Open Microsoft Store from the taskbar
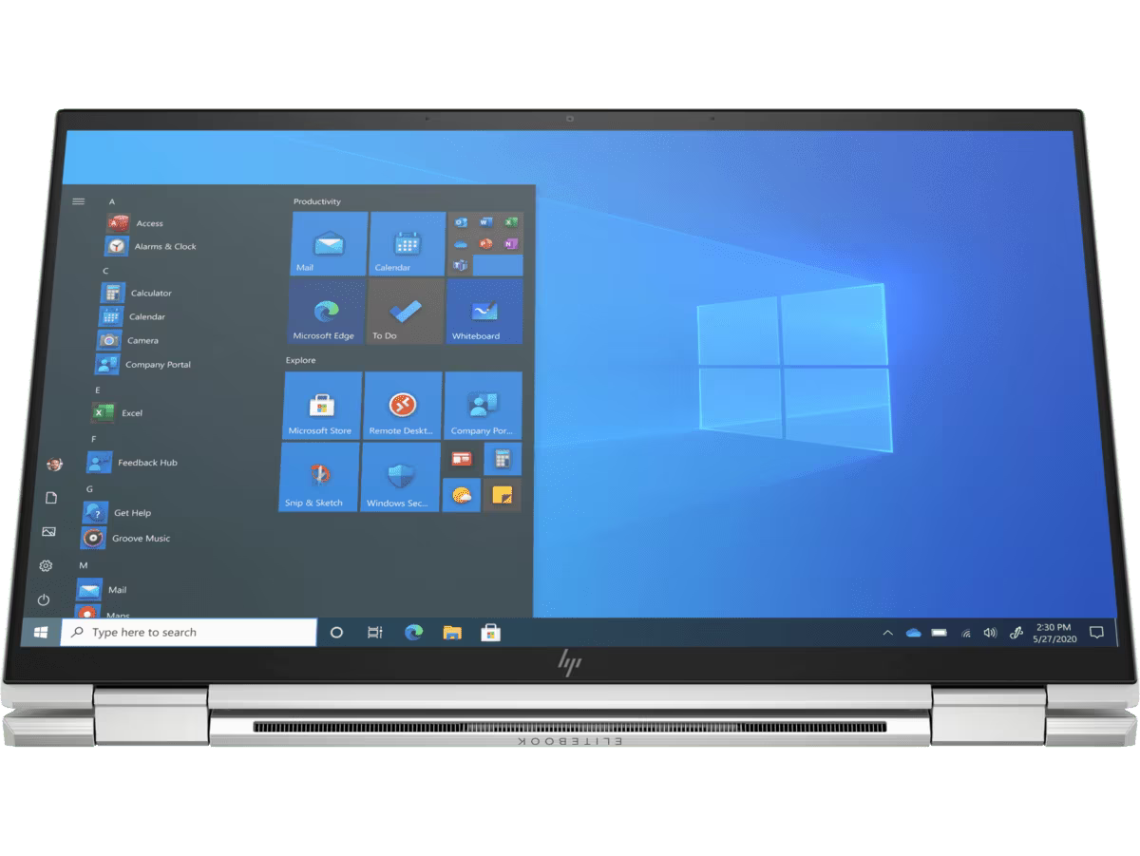Image resolution: width=1140 pixels, height=856 pixels. (x=490, y=633)
